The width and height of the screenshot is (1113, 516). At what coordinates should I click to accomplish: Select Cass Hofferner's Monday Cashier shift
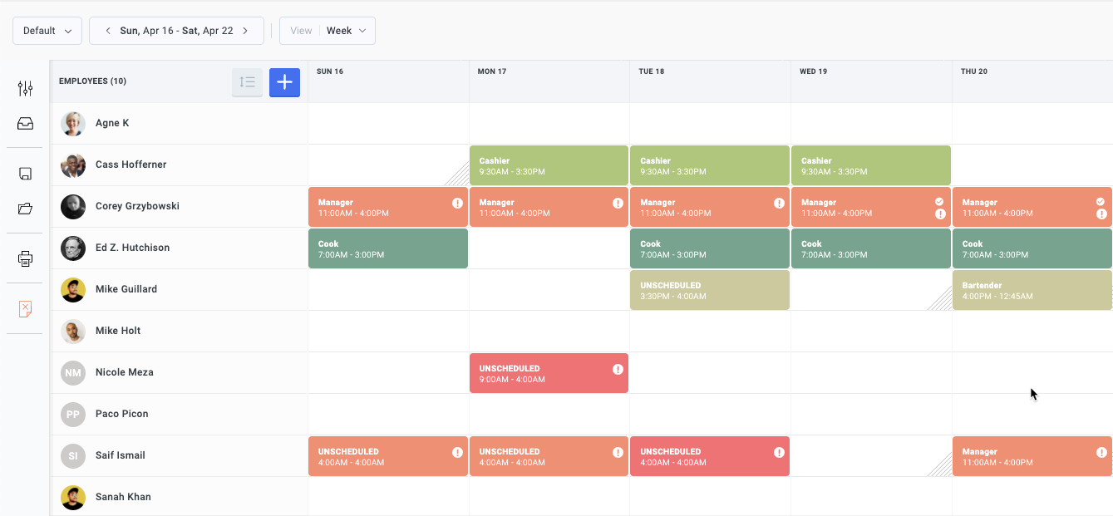pos(549,165)
